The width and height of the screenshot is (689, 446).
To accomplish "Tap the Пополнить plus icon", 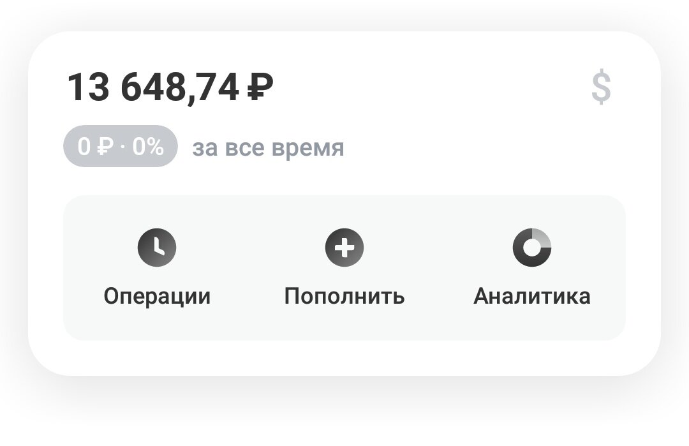I will (344, 247).
